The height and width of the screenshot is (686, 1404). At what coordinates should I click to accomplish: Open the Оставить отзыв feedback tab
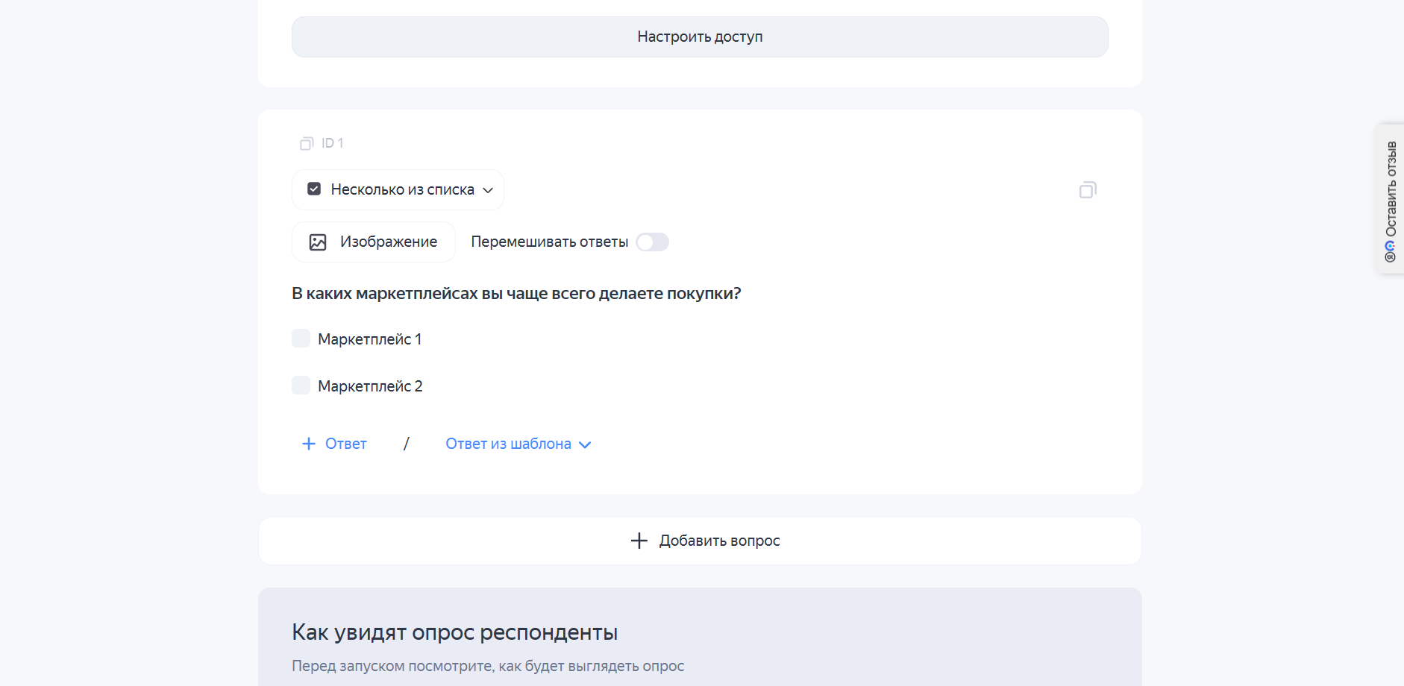click(1390, 199)
